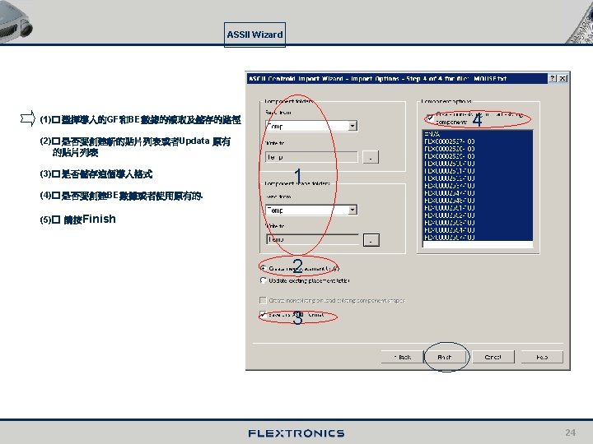The image size is (593, 444).
Task: Click the ASSII Wizard slide title
Action: 254,35
